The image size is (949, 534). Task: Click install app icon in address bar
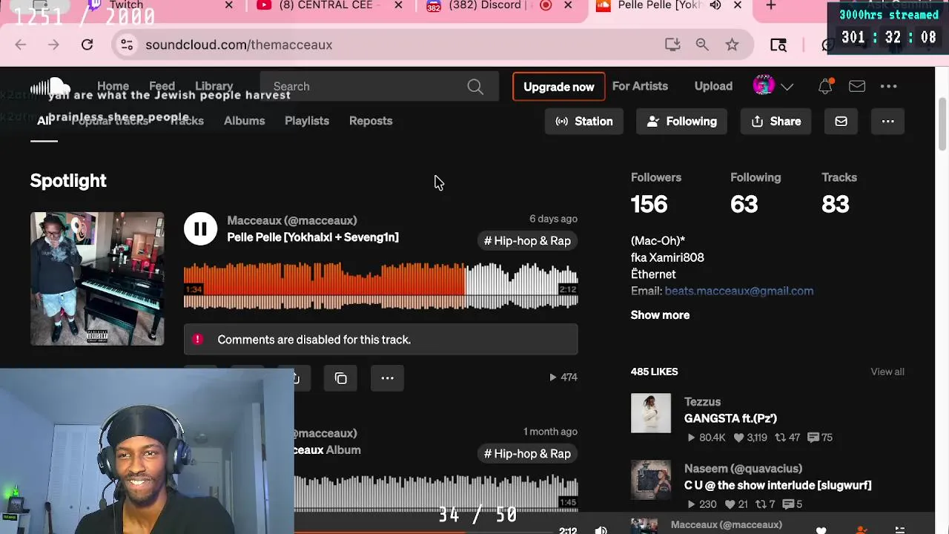tap(672, 44)
